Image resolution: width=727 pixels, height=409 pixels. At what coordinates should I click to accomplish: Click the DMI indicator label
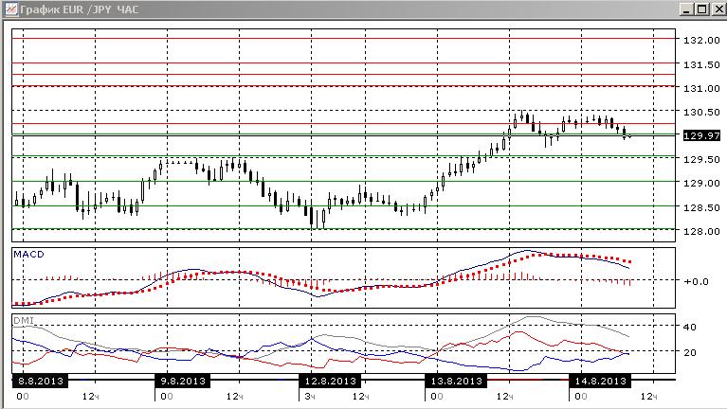point(23,321)
